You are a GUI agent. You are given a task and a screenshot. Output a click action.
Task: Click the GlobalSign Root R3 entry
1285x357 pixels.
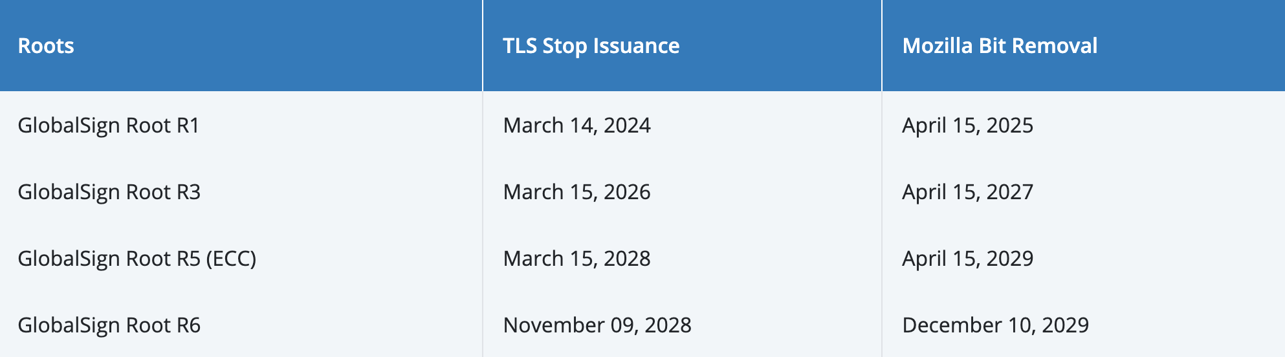tap(109, 192)
